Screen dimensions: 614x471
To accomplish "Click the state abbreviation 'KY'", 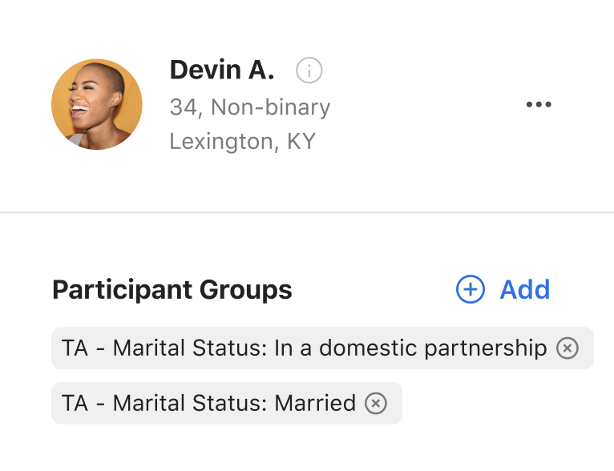I will (301, 142).
